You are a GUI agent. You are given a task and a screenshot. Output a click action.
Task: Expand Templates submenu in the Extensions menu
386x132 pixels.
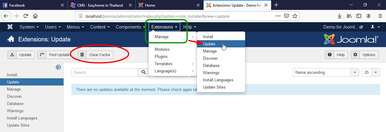tap(172, 64)
